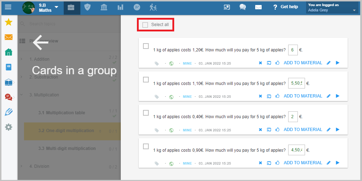Cast the 0,90€ card to screen

coord(269,163)
